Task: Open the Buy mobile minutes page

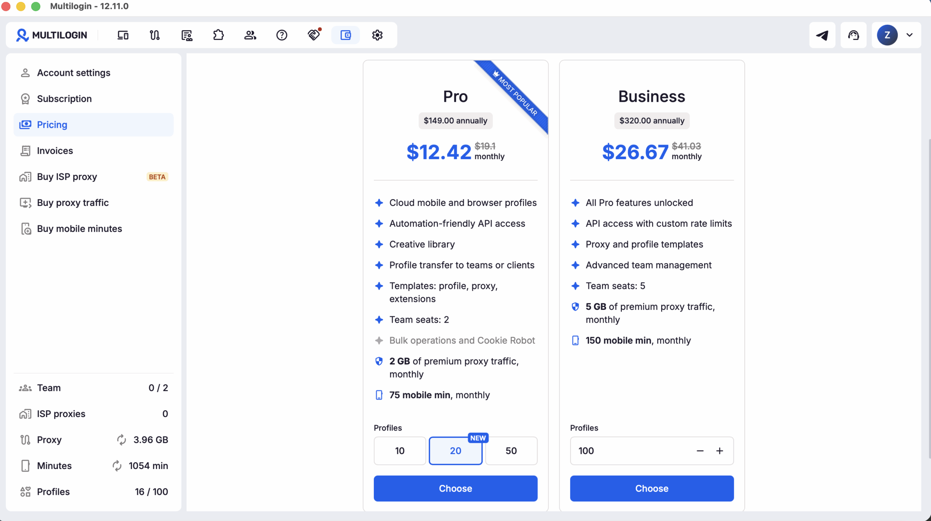Action: [93, 229]
